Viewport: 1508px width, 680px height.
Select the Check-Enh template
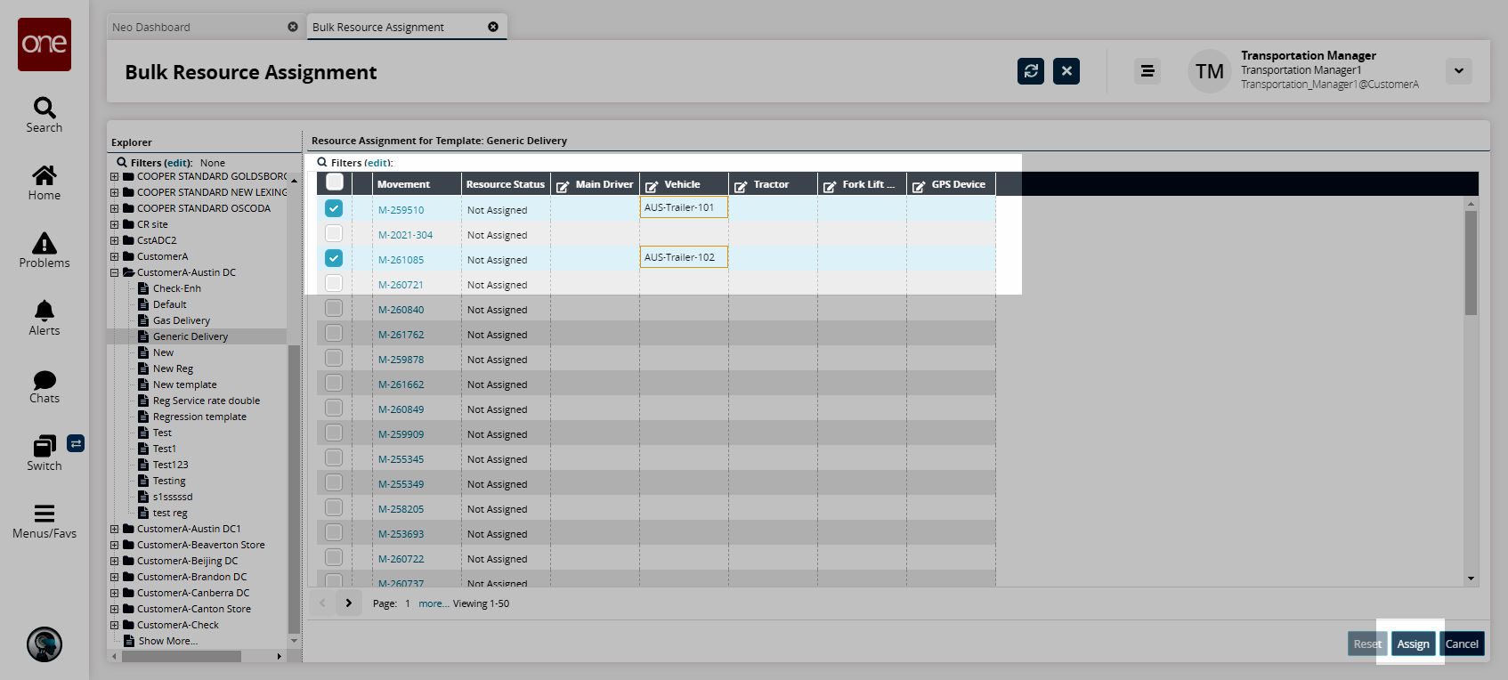pos(177,288)
